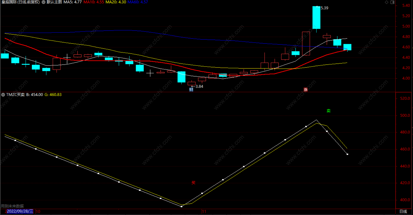This screenshot has width=413, height=215.
Task: Click the 5.40 price axis label
Action: (x=406, y=6)
